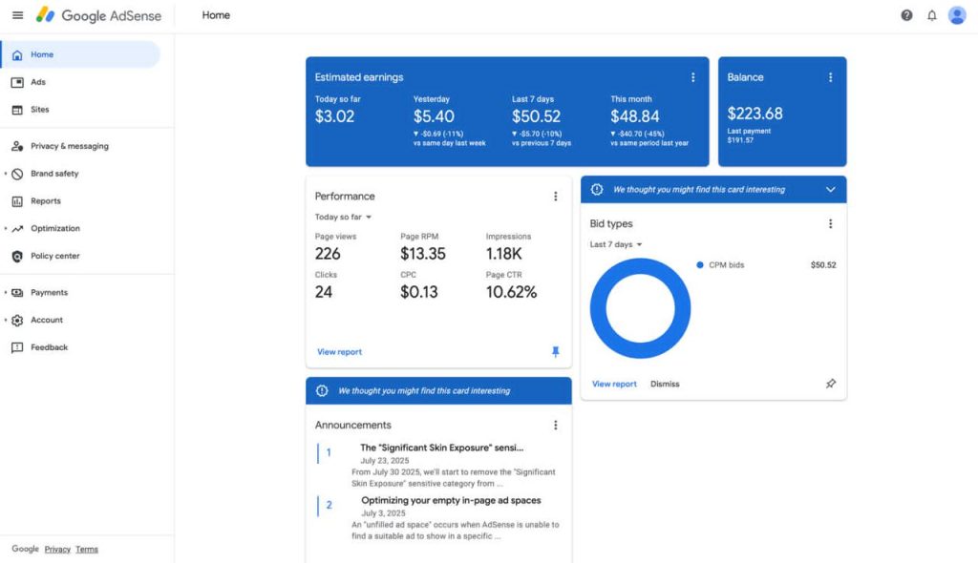Click the blue CPM bids legend dot
This screenshot has width=978, height=563.
tap(700, 265)
